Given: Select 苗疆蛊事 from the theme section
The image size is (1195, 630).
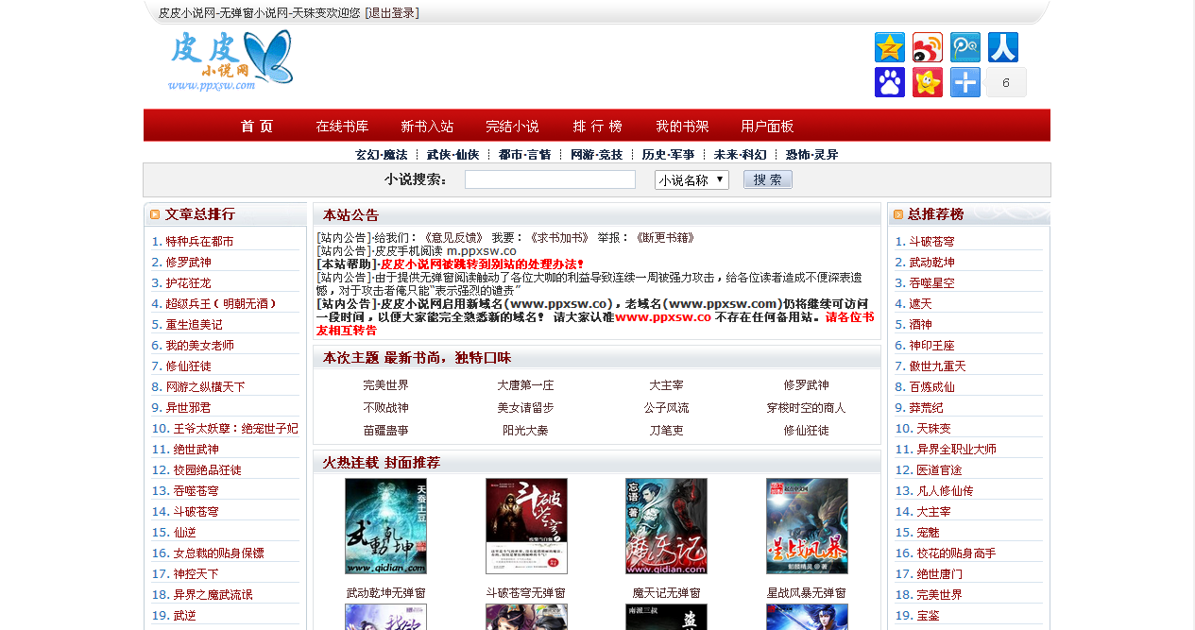Looking at the screenshot, I should point(385,431).
